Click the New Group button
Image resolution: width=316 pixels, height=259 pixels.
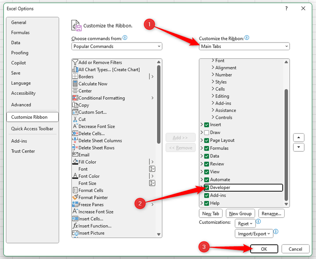pyautogui.click(x=240, y=213)
